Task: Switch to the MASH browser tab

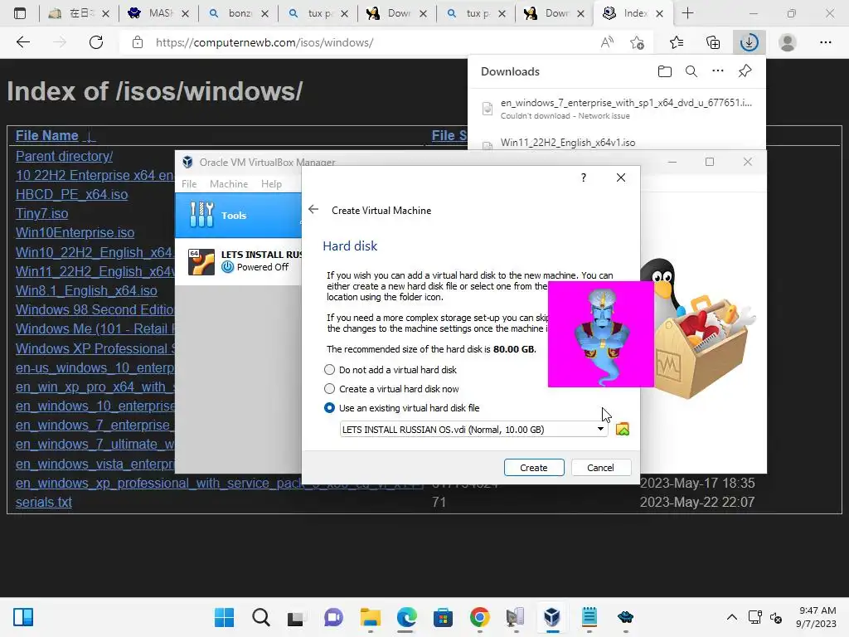Action: [158, 13]
